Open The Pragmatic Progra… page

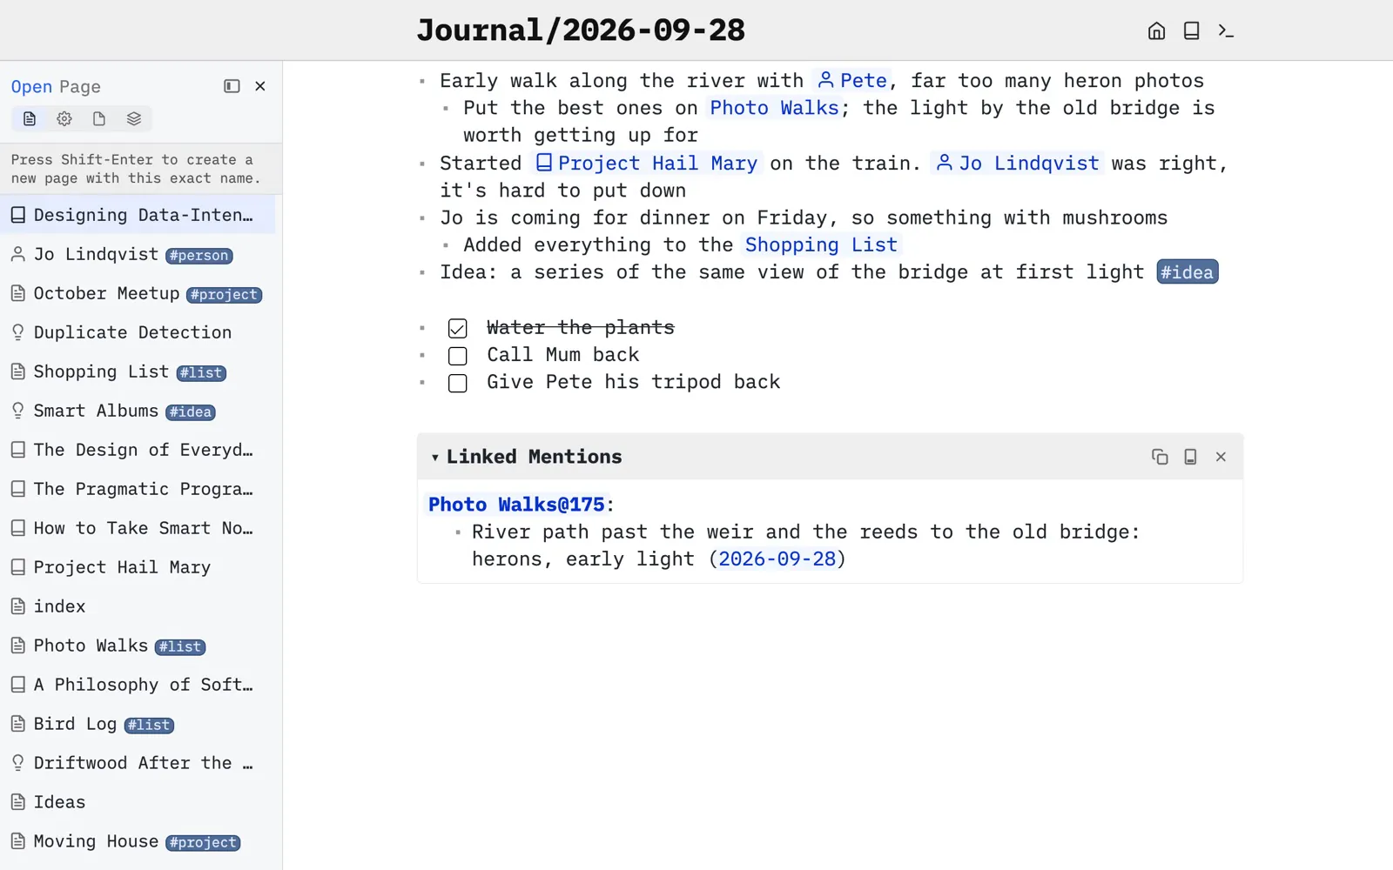(x=138, y=489)
